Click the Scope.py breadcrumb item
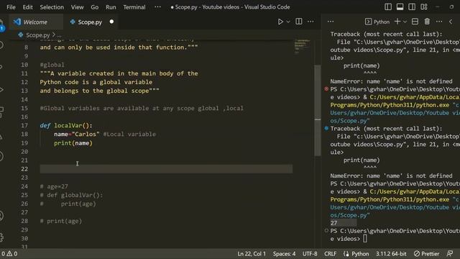The image size is (460, 259). coord(38,35)
